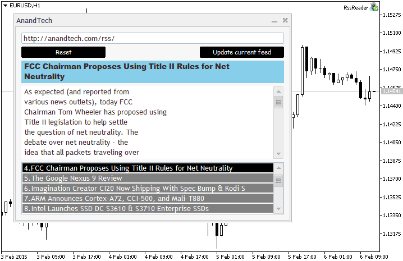Click description text scroll up arrow
The height and width of the screenshot is (261, 403).
coord(278,91)
